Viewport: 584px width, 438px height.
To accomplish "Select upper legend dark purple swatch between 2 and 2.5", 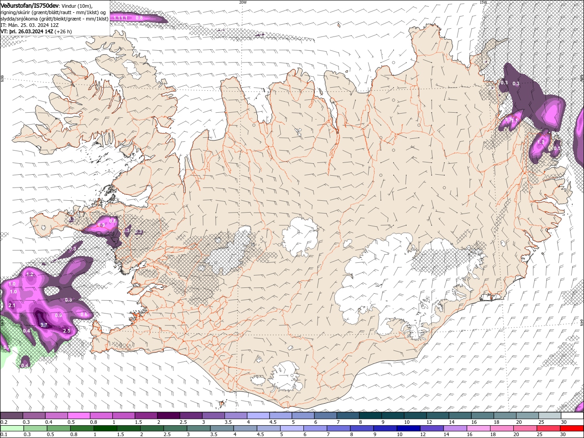I will (x=168, y=416).
